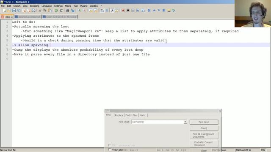Open the Macro menu

68,6
